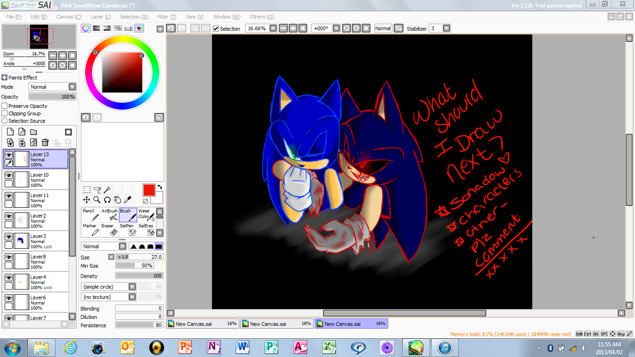
Task: Show the color wheel panel
Action: tap(86, 28)
